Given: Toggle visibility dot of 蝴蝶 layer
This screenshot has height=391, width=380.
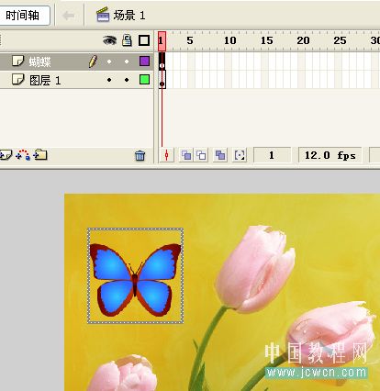Looking at the screenshot, I should tap(109, 61).
